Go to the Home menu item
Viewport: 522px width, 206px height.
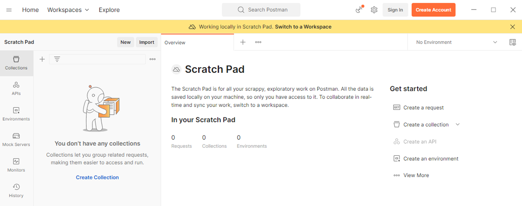[x=30, y=10]
